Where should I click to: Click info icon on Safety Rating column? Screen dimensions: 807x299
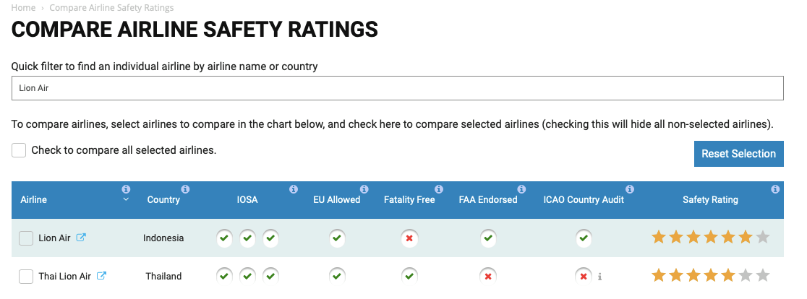click(x=775, y=189)
